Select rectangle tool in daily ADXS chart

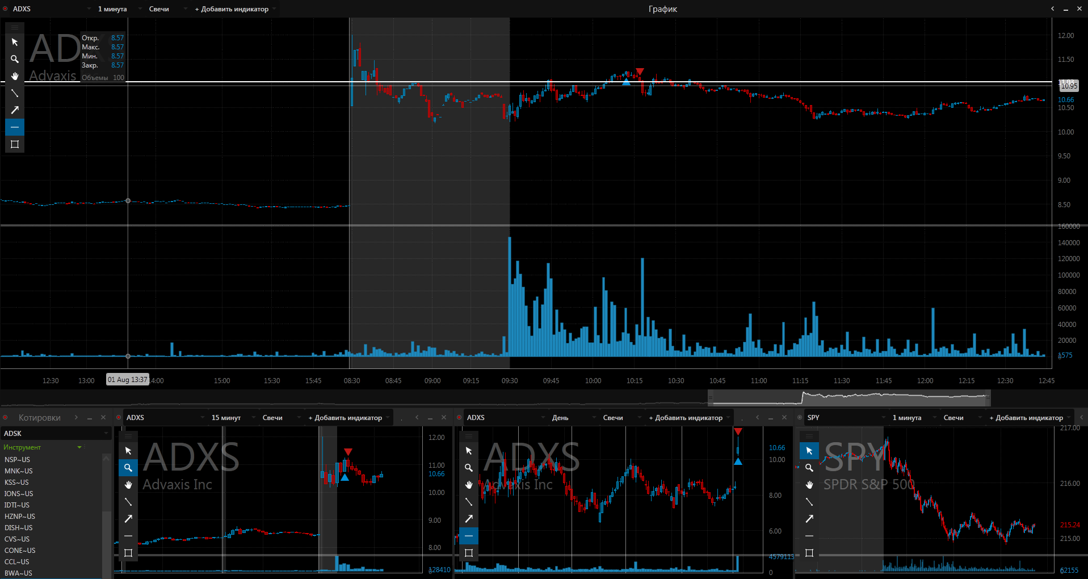pos(469,553)
